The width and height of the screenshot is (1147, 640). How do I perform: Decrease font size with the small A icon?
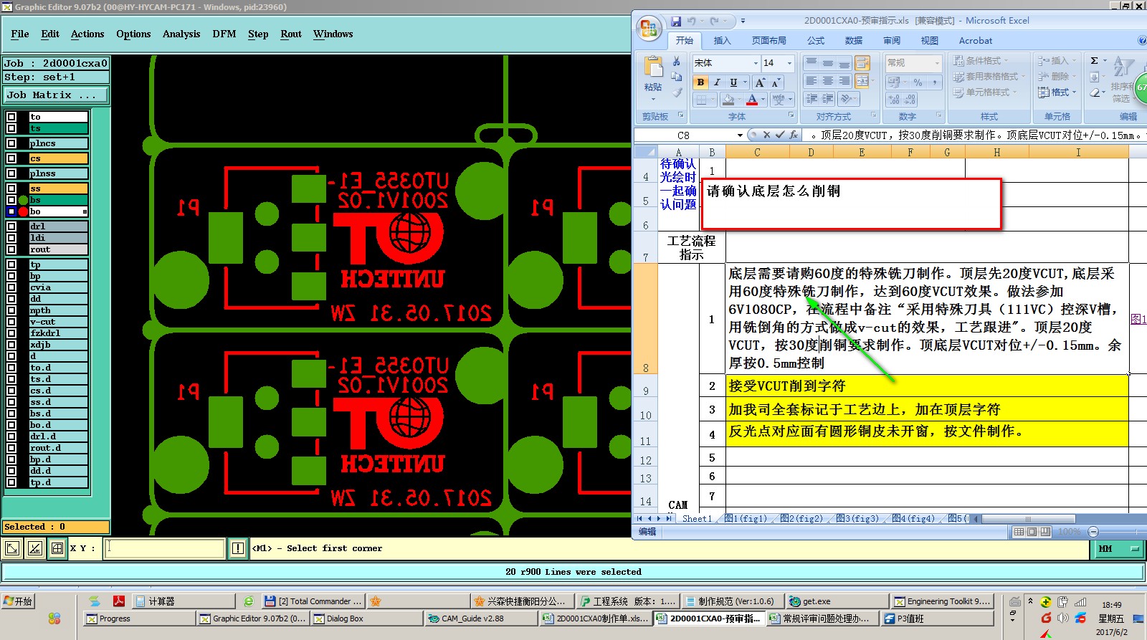[x=776, y=82]
